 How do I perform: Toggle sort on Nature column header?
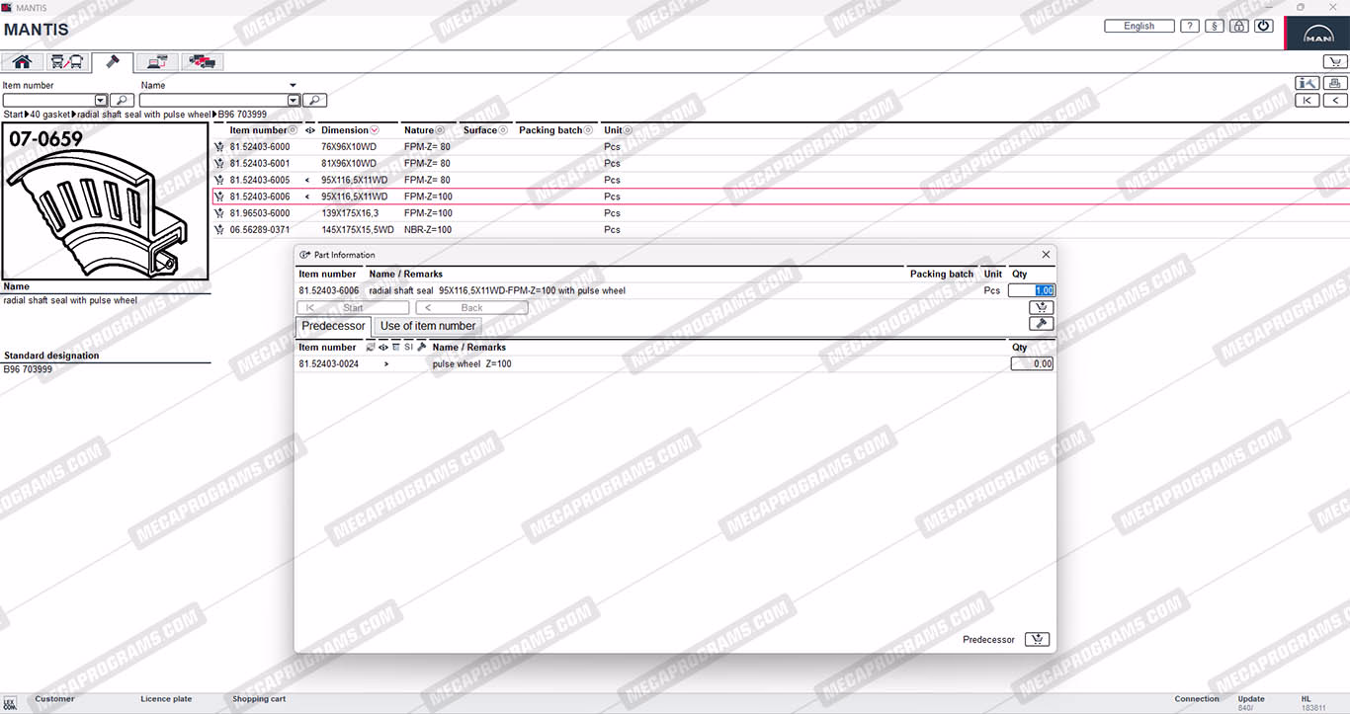[x=440, y=130]
